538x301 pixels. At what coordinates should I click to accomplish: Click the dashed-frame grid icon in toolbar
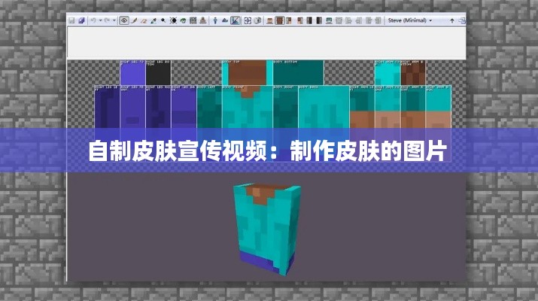[x=248, y=20]
